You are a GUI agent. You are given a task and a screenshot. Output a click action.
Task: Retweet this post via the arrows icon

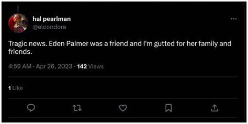coord(77,108)
